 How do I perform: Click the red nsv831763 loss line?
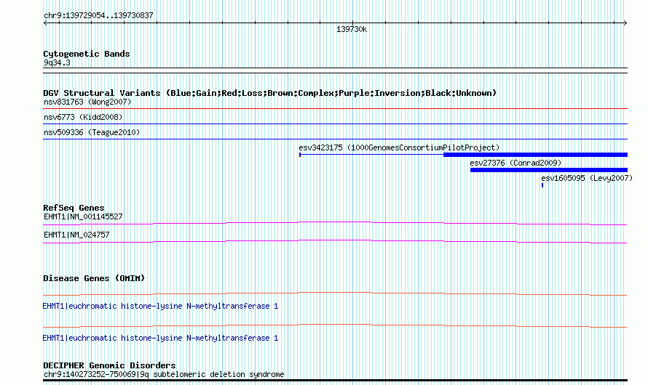point(335,109)
